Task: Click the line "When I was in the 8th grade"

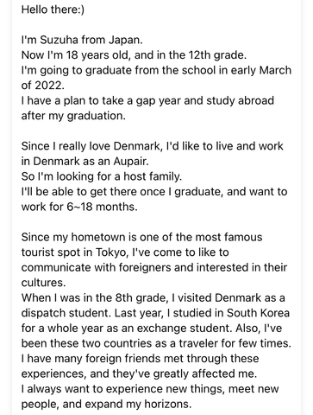Action: pyautogui.click(x=153, y=297)
